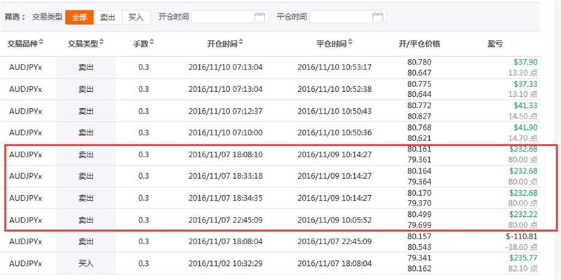
Task: Filter trades by 买入
Action: point(136,17)
